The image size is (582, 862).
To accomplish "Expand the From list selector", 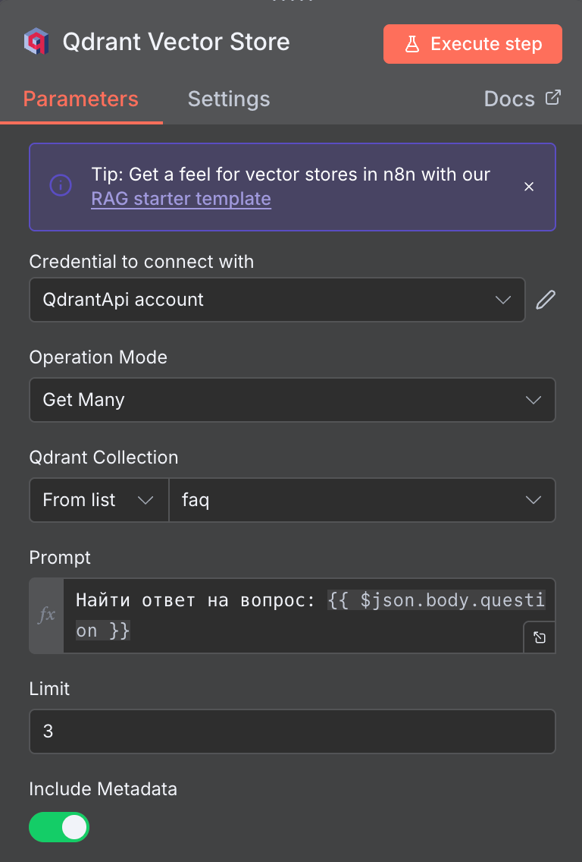I will pyautogui.click(x=99, y=500).
